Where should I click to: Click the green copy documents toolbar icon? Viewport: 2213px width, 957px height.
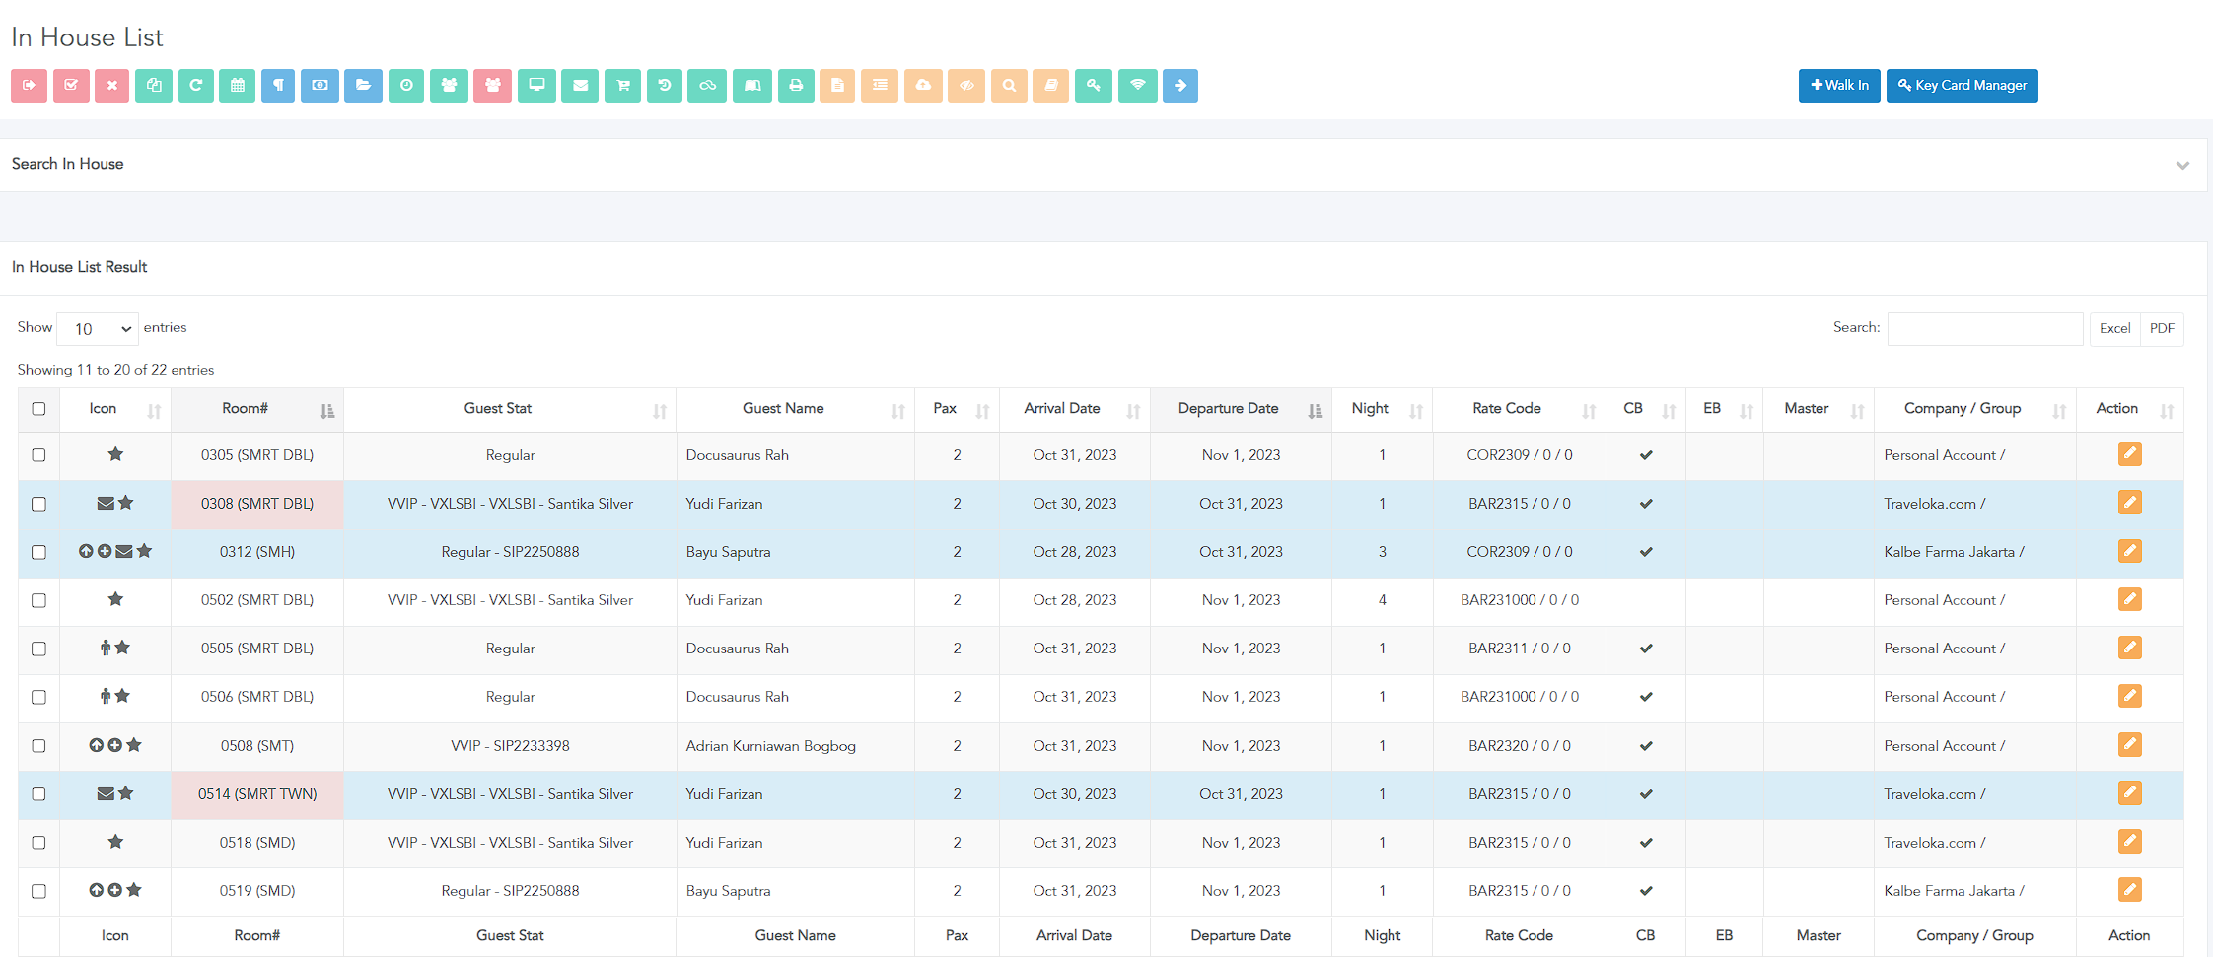pyautogui.click(x=154, y=86)
